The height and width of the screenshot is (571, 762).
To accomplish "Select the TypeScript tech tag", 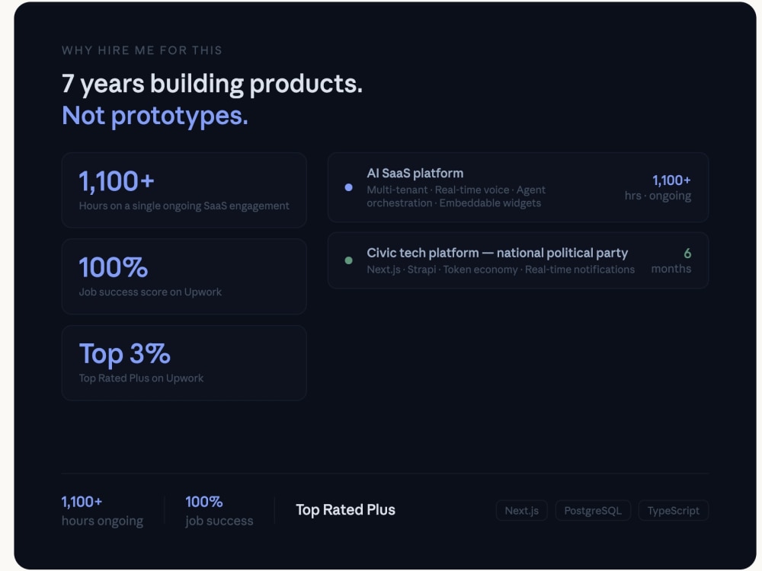I will click(673, 511).
